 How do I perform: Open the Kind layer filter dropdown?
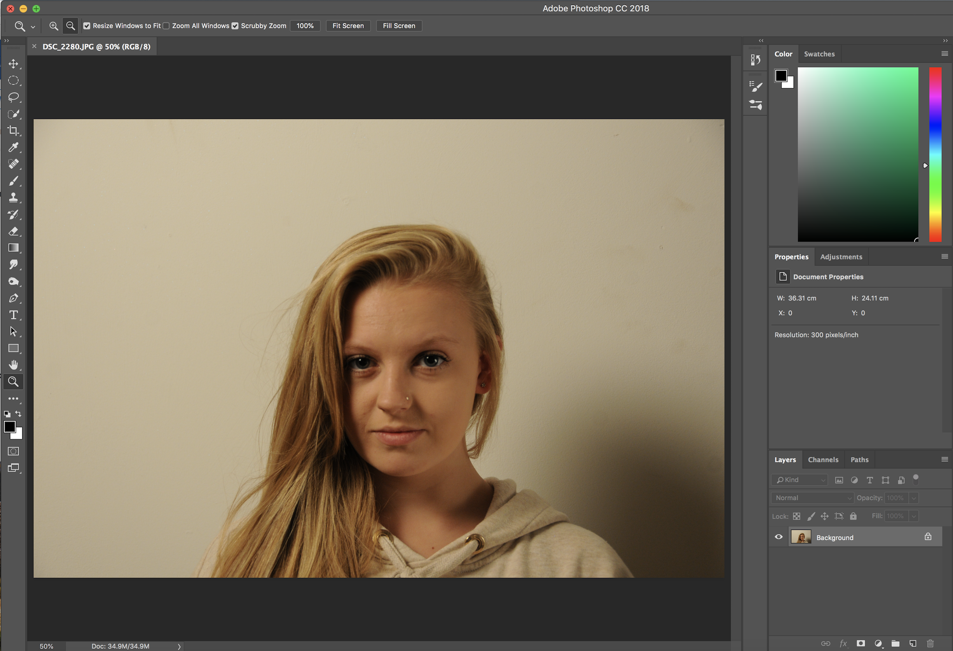tap(799, 480)
